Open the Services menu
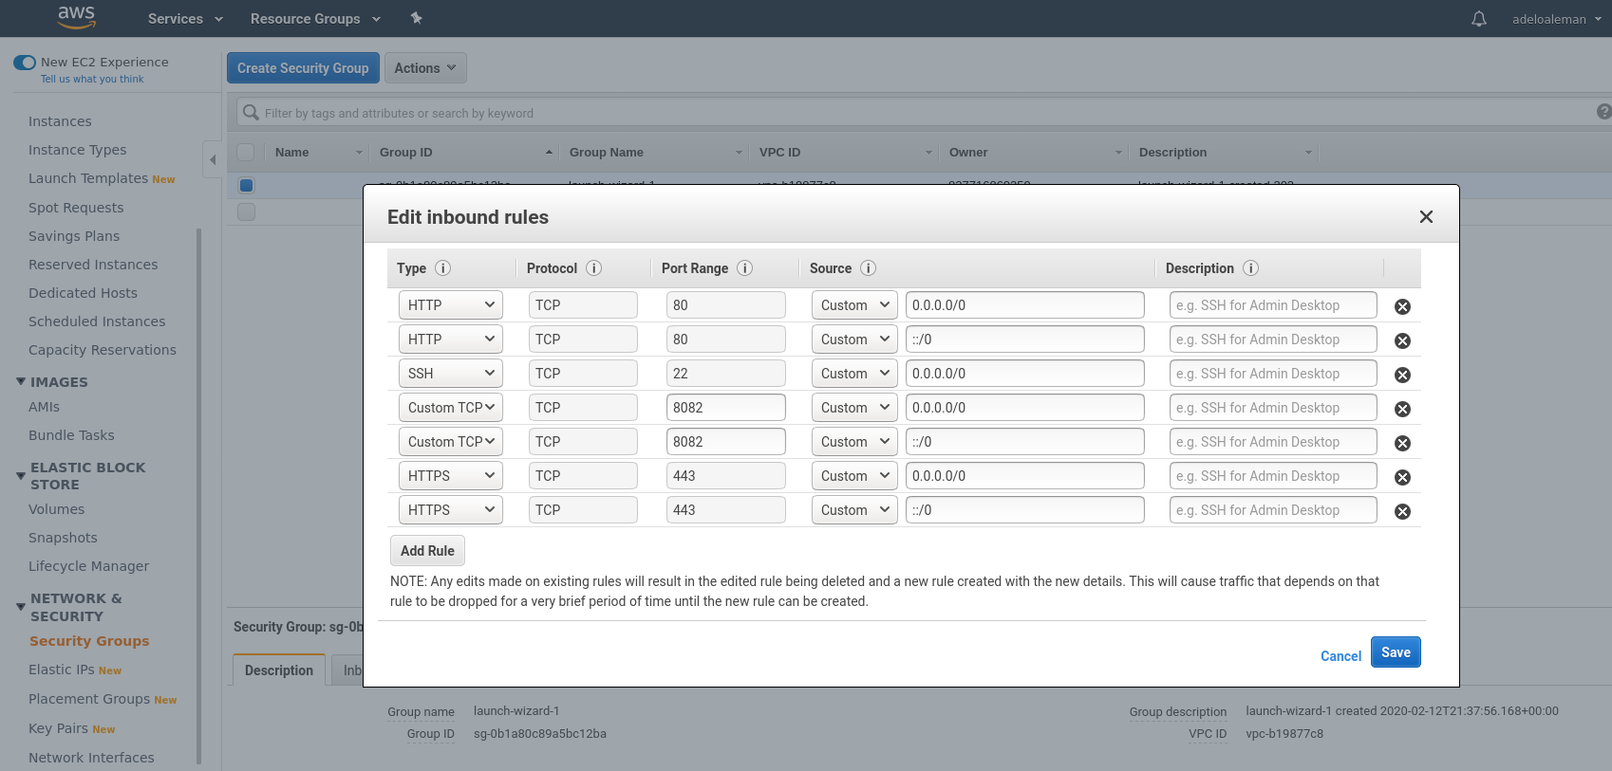The image size is (1612, 771). click(184, 19)
